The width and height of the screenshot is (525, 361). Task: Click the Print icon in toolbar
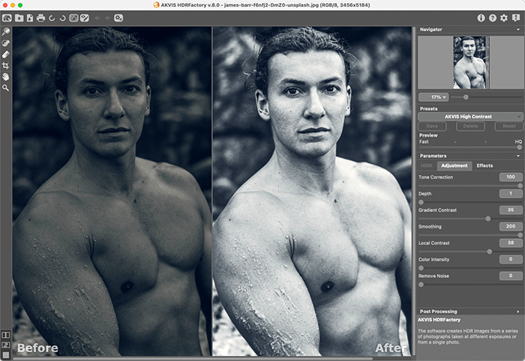(40, 17)
